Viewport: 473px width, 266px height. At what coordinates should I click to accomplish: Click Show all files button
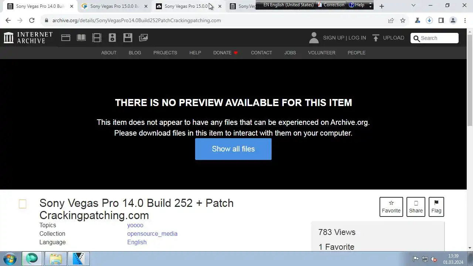click(233, 149)
